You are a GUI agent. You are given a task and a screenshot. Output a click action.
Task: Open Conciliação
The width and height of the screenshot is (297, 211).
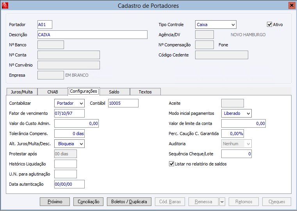coord(89,202)
